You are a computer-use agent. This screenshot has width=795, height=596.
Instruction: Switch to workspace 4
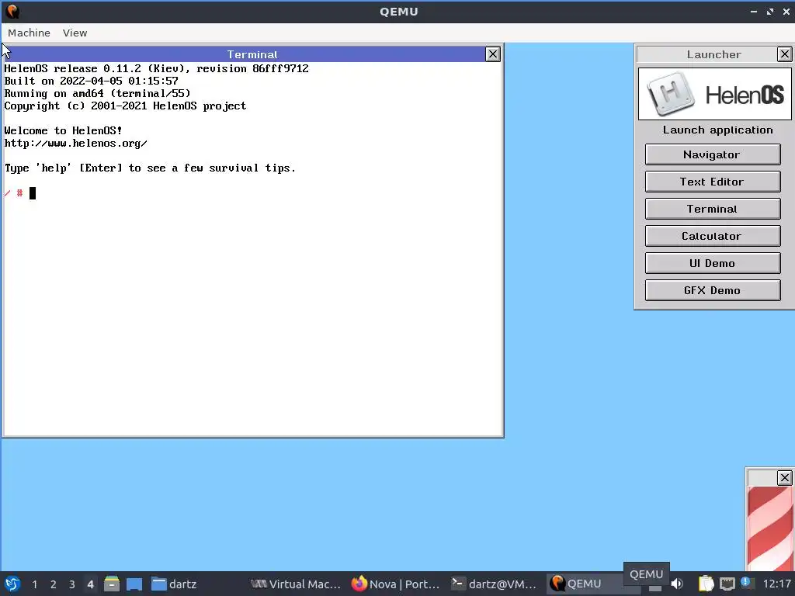[90, 584]
